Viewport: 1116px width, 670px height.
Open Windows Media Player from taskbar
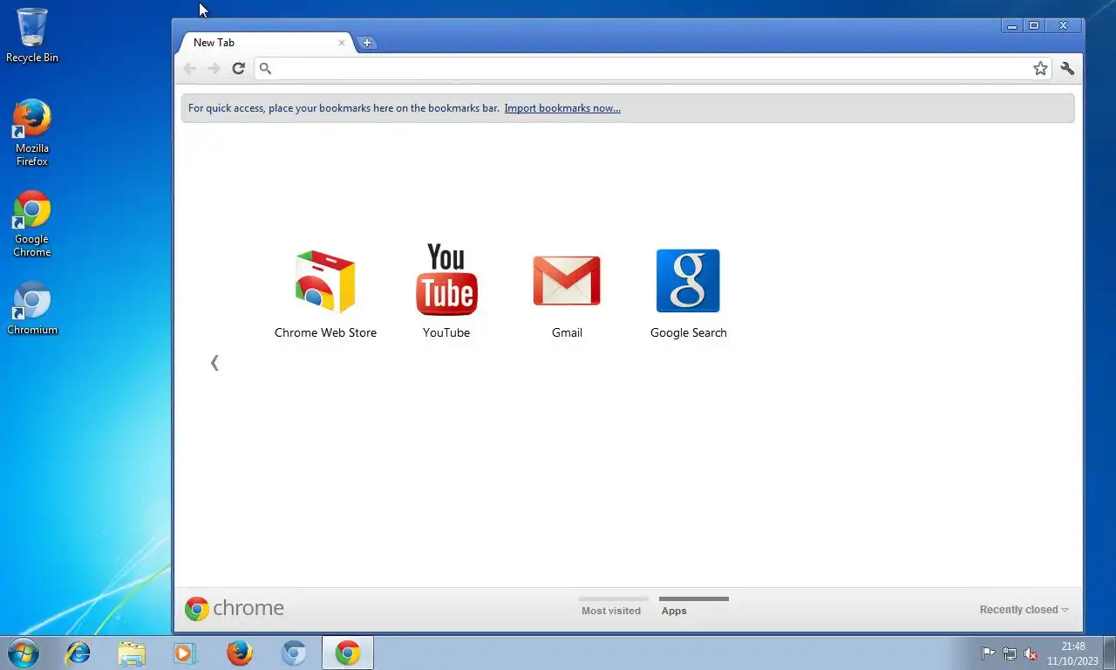point(185,653)
